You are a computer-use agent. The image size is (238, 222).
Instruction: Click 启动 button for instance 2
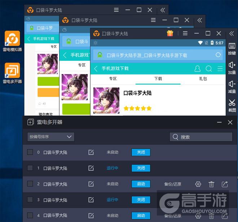141,184
